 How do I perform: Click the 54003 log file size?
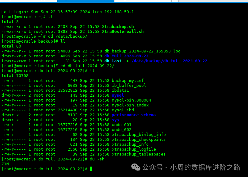(64, 51)
